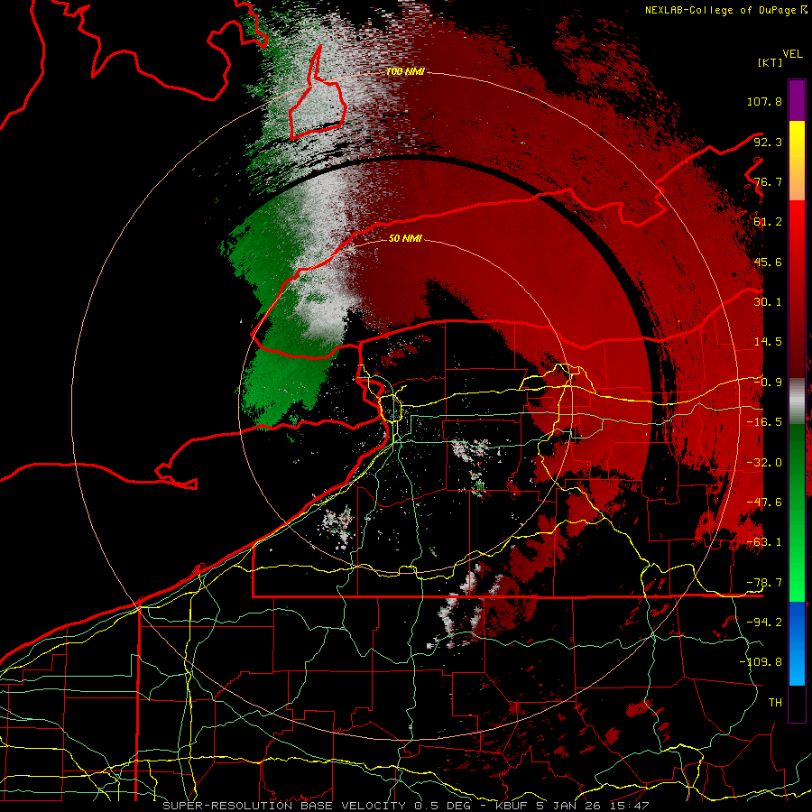Click the 30.1 velocity scale value
The height and width of the screenshot is (812, 812).
click(x=768, y=302)
